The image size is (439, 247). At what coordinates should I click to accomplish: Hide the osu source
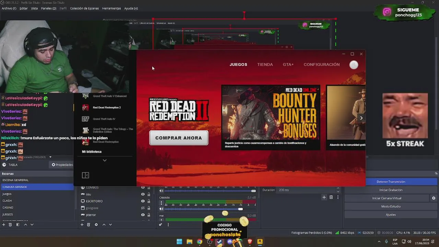[x=143, y=194]
